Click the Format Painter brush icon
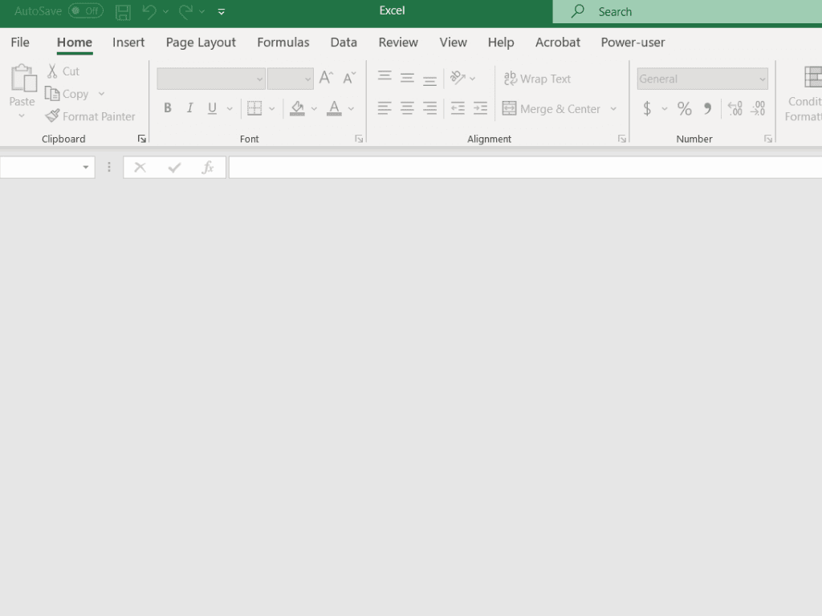The image size is (822, 616). [x=53, y=116]
